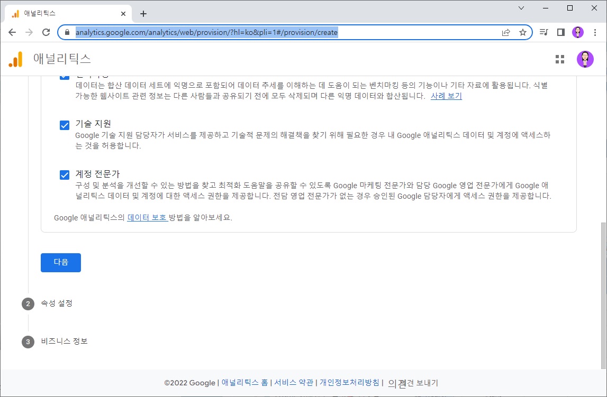Viewport: 607px width, 397px height.
Task: Share this page from the address bar
Action: pos(506,32)
